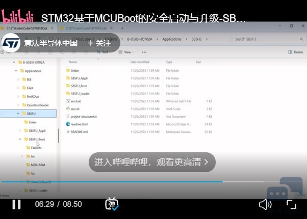Screen dimensions: 307x219
Task: Close the second Explorer tab
Action: pyautogui.click(x=111, y=29)
